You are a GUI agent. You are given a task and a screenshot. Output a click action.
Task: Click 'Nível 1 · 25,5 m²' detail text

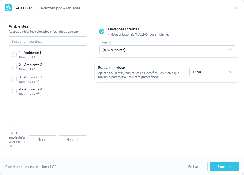[29, 94]
